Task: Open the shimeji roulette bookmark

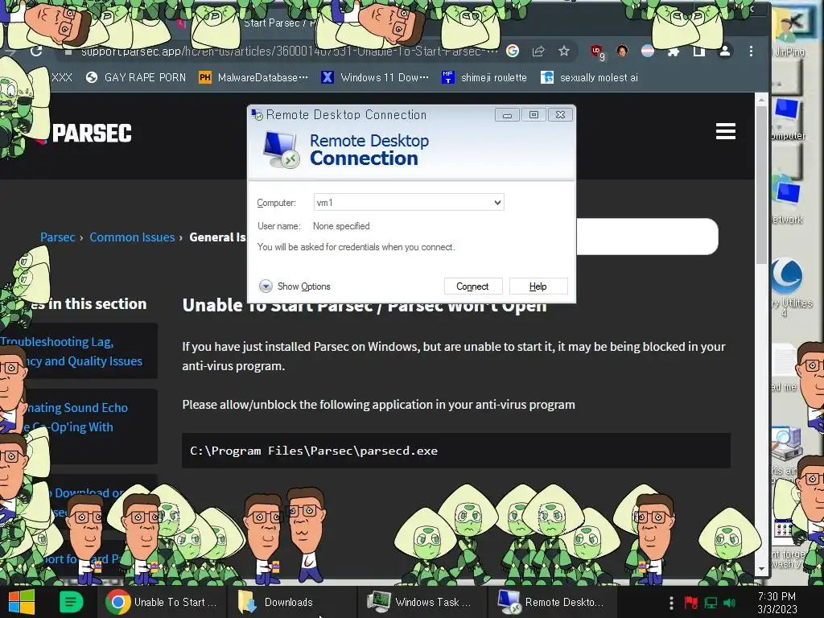Action: (x=484, y=78)
